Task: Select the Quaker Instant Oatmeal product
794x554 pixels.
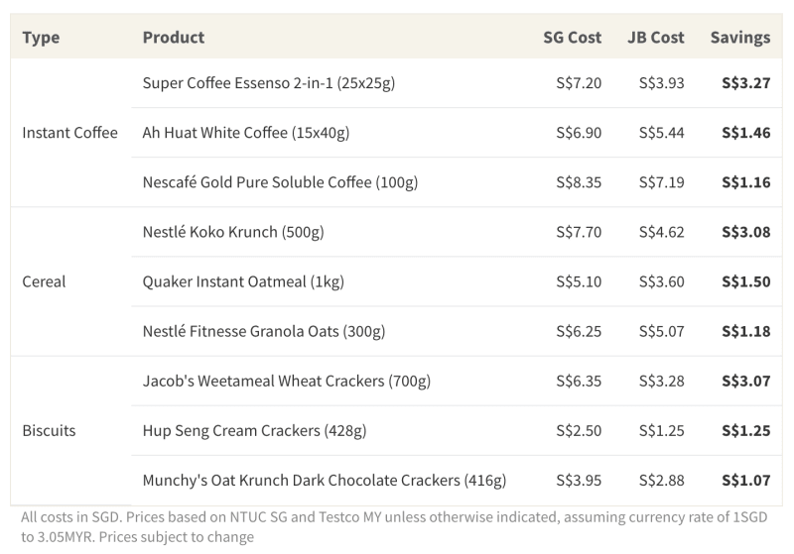Action: (243, 281)
